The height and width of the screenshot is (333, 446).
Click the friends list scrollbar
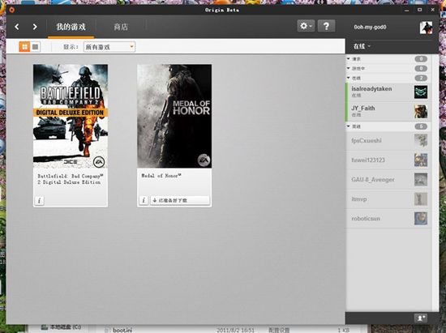click(435, 182)
